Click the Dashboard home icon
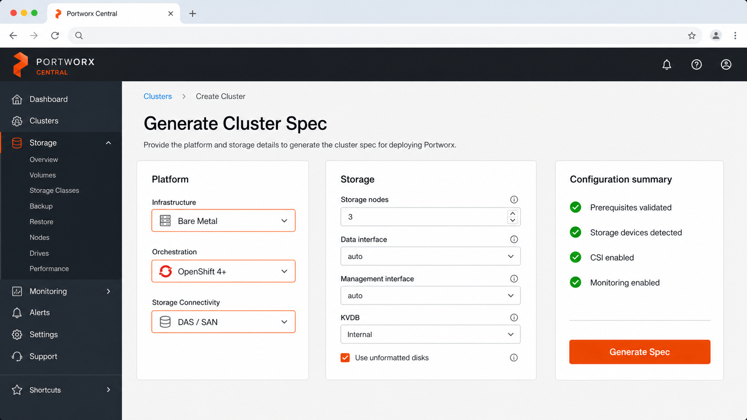747x420 pixels. [17, 99]
